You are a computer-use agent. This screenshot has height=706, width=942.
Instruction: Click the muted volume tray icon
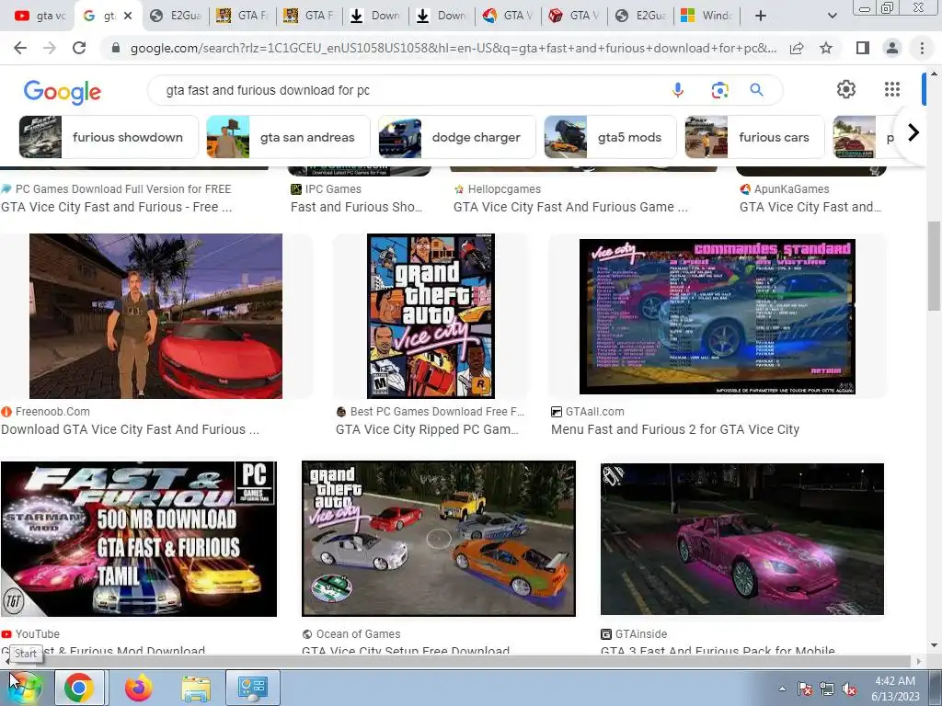[849, 689]
